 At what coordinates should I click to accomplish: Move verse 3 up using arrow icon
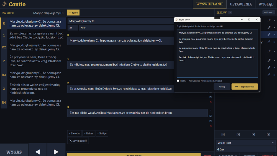[211, 116]
